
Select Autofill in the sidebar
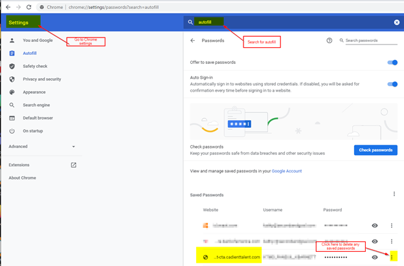coord(30,53)
